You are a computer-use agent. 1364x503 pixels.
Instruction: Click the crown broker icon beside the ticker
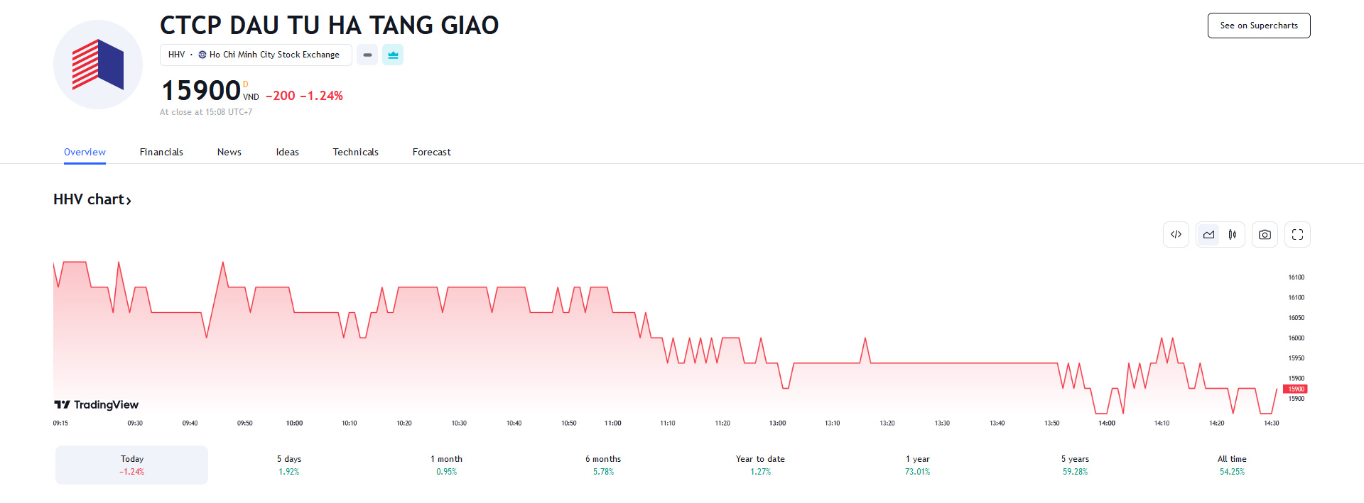[x=393, y=55]
